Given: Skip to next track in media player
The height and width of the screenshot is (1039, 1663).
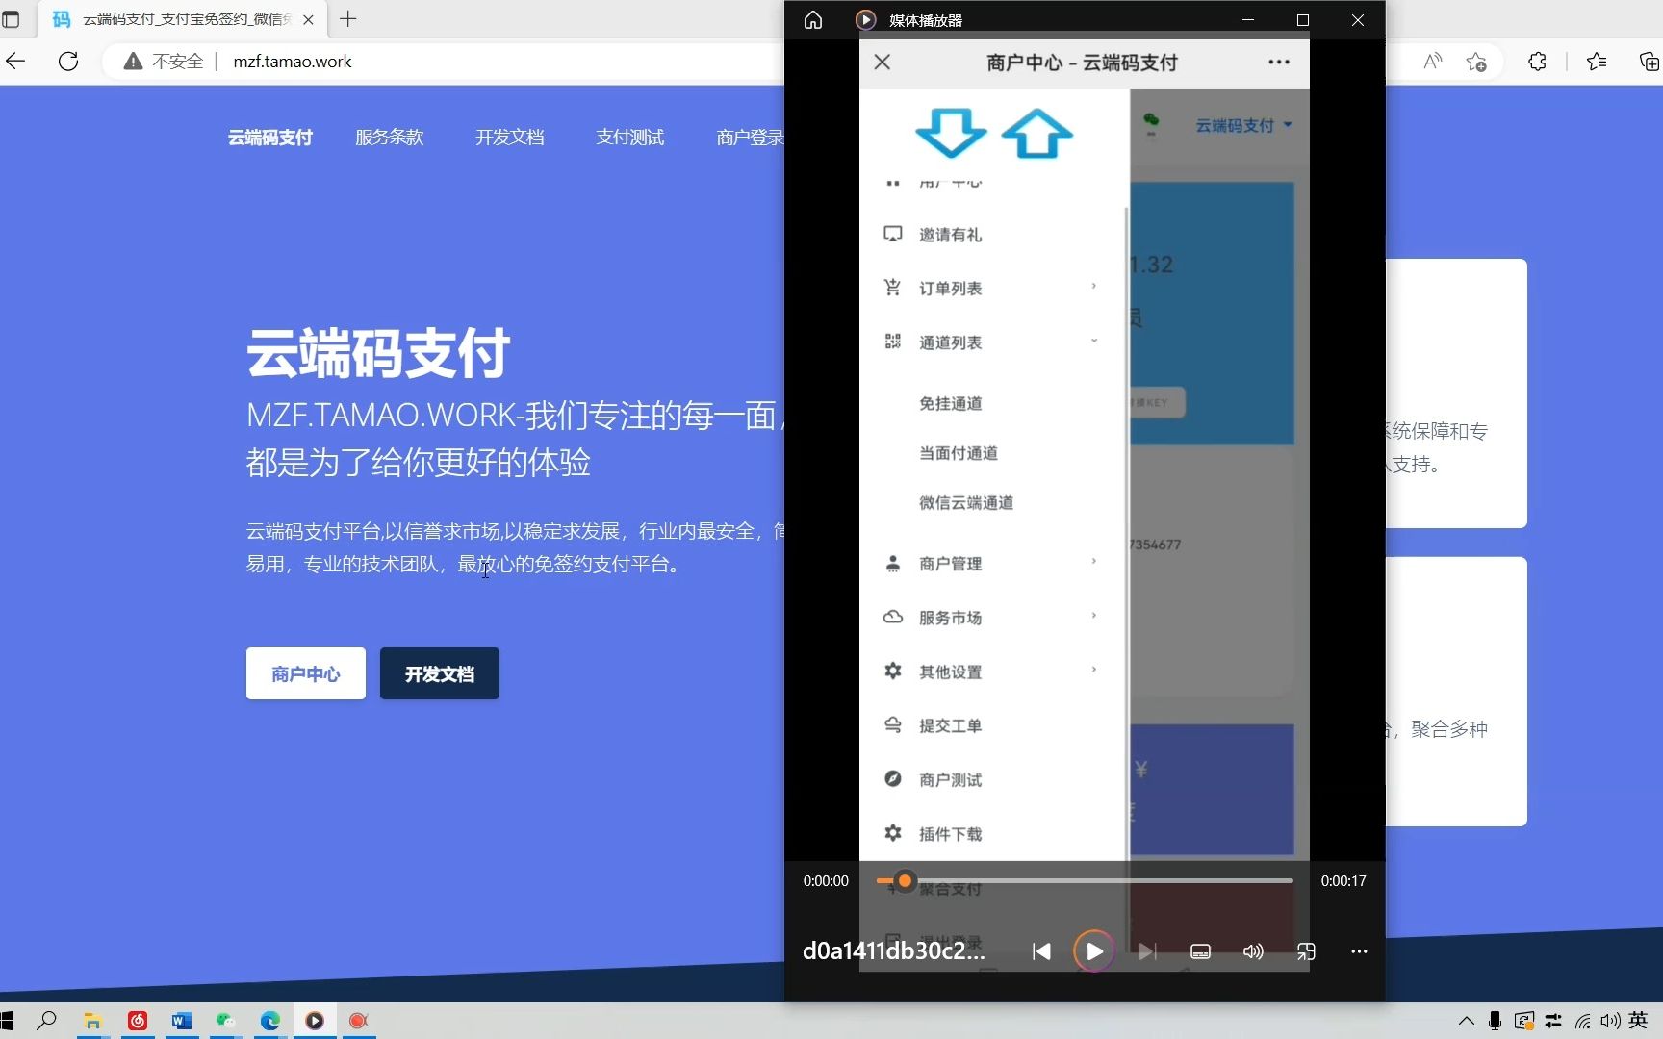Looking at the screenshot, I should click(1147, 951).
